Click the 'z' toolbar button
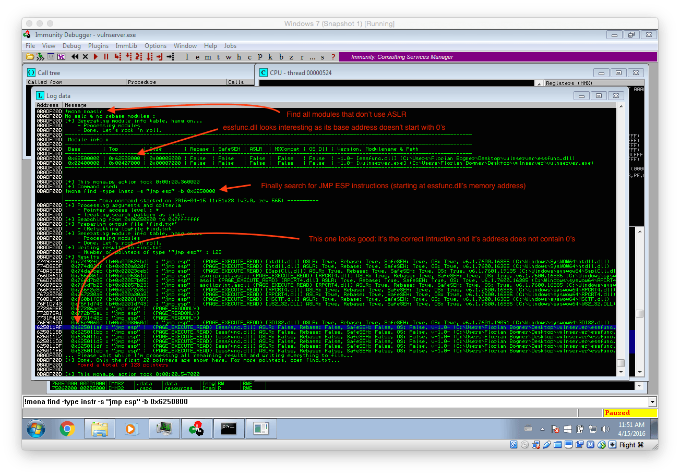 pos(291,57)
